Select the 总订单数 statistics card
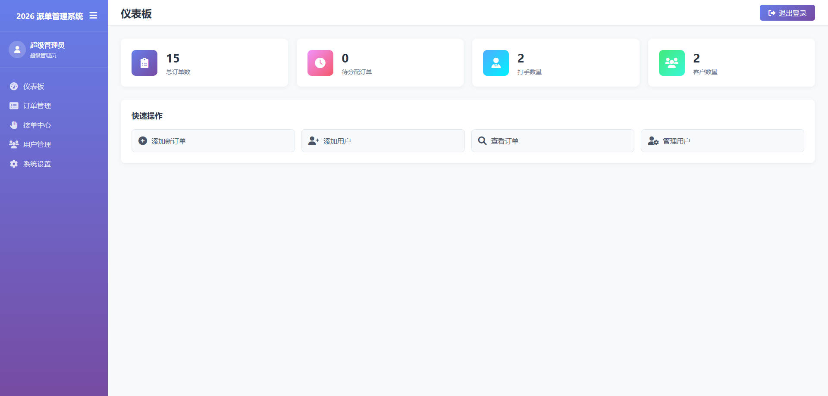 [204, 63]
